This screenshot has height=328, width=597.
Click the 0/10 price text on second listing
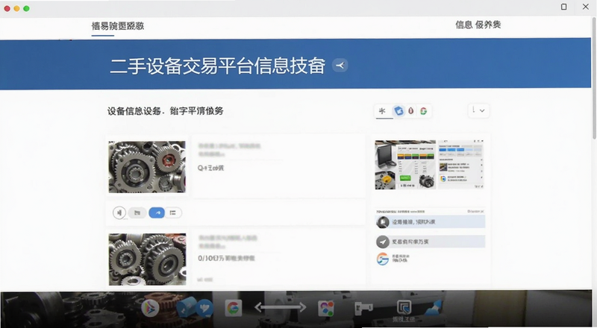click(x=226, y=258)
